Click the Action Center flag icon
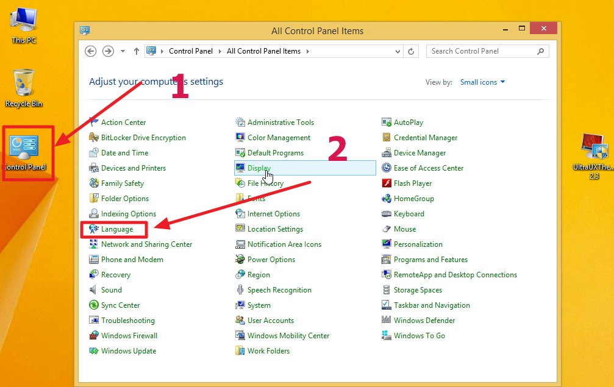Screen dimensions: 614x387 (x=93, y=122)
